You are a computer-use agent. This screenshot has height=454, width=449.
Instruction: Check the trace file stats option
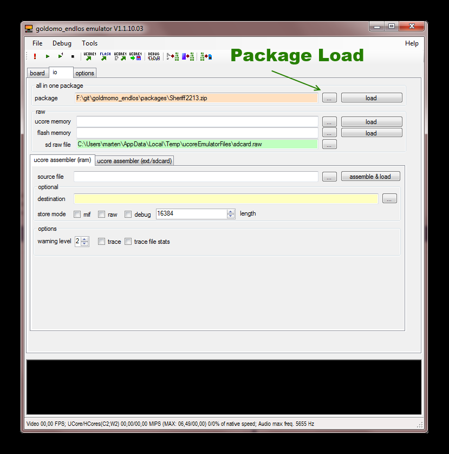(x=128, y=242)
